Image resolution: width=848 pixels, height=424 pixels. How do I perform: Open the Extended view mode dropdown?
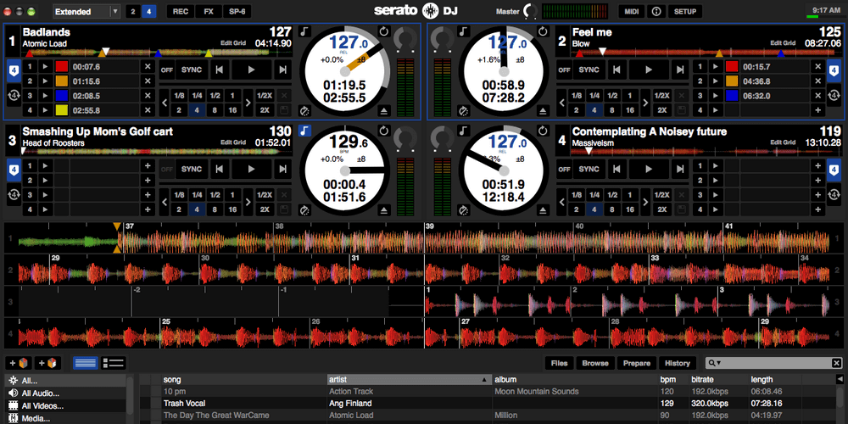(x=87, y=11)
